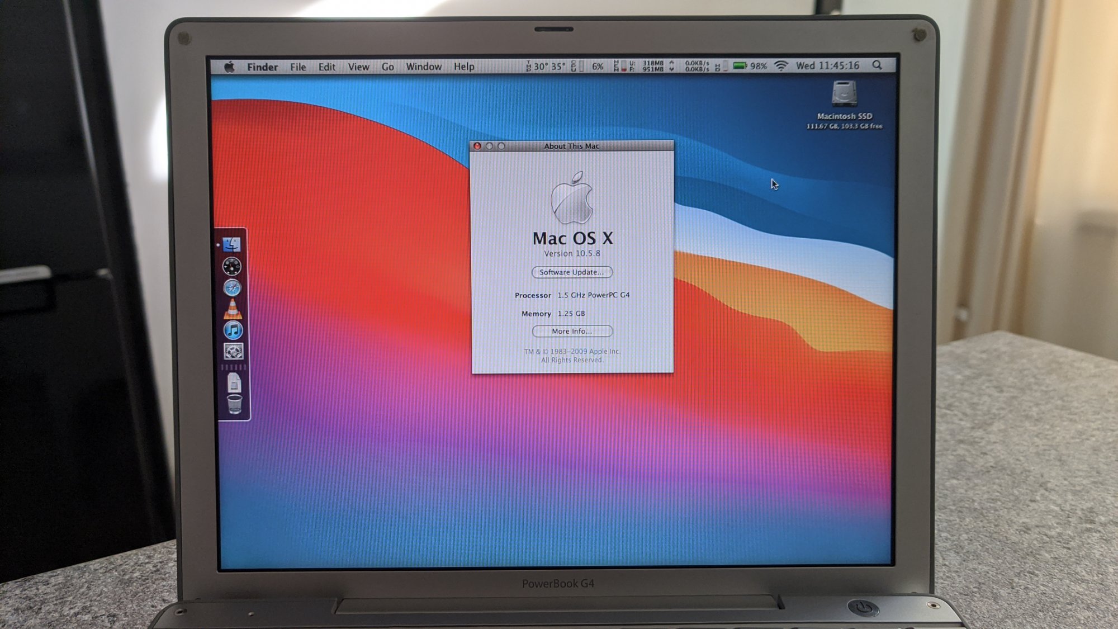The image size is (1118, 629).
Task: Open the View menu
Action: pyautogui.click(x=358, y=67)
